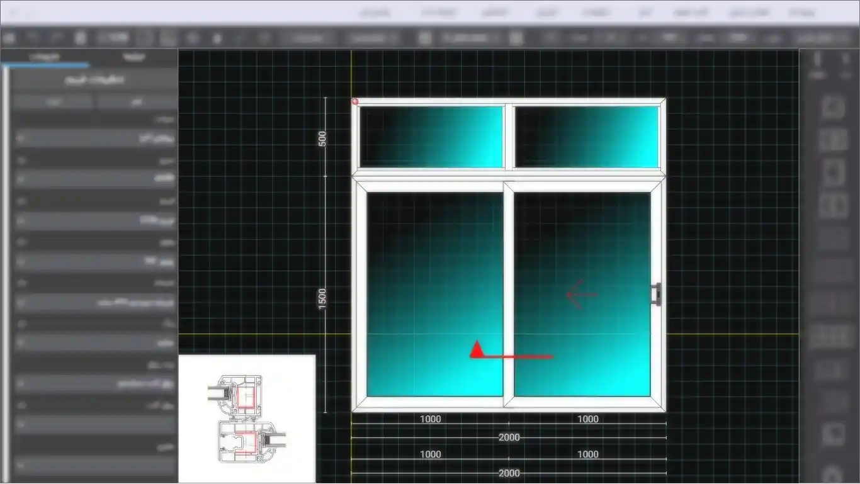Select the 1500 height dimension label

[x=322, y=298]
